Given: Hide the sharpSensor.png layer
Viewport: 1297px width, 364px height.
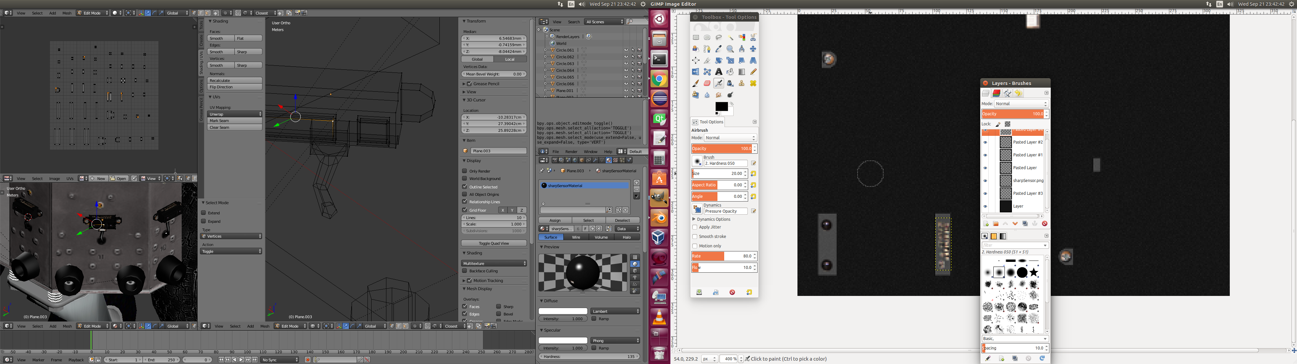Looking at the screenshot, I should [x=985, y=181].
